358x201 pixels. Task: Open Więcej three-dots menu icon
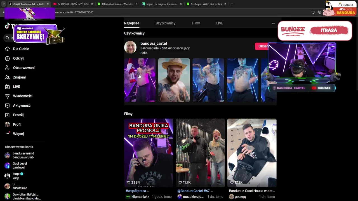pos(8,133)
